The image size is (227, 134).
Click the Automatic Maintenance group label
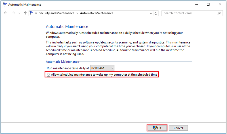(62, 62)
